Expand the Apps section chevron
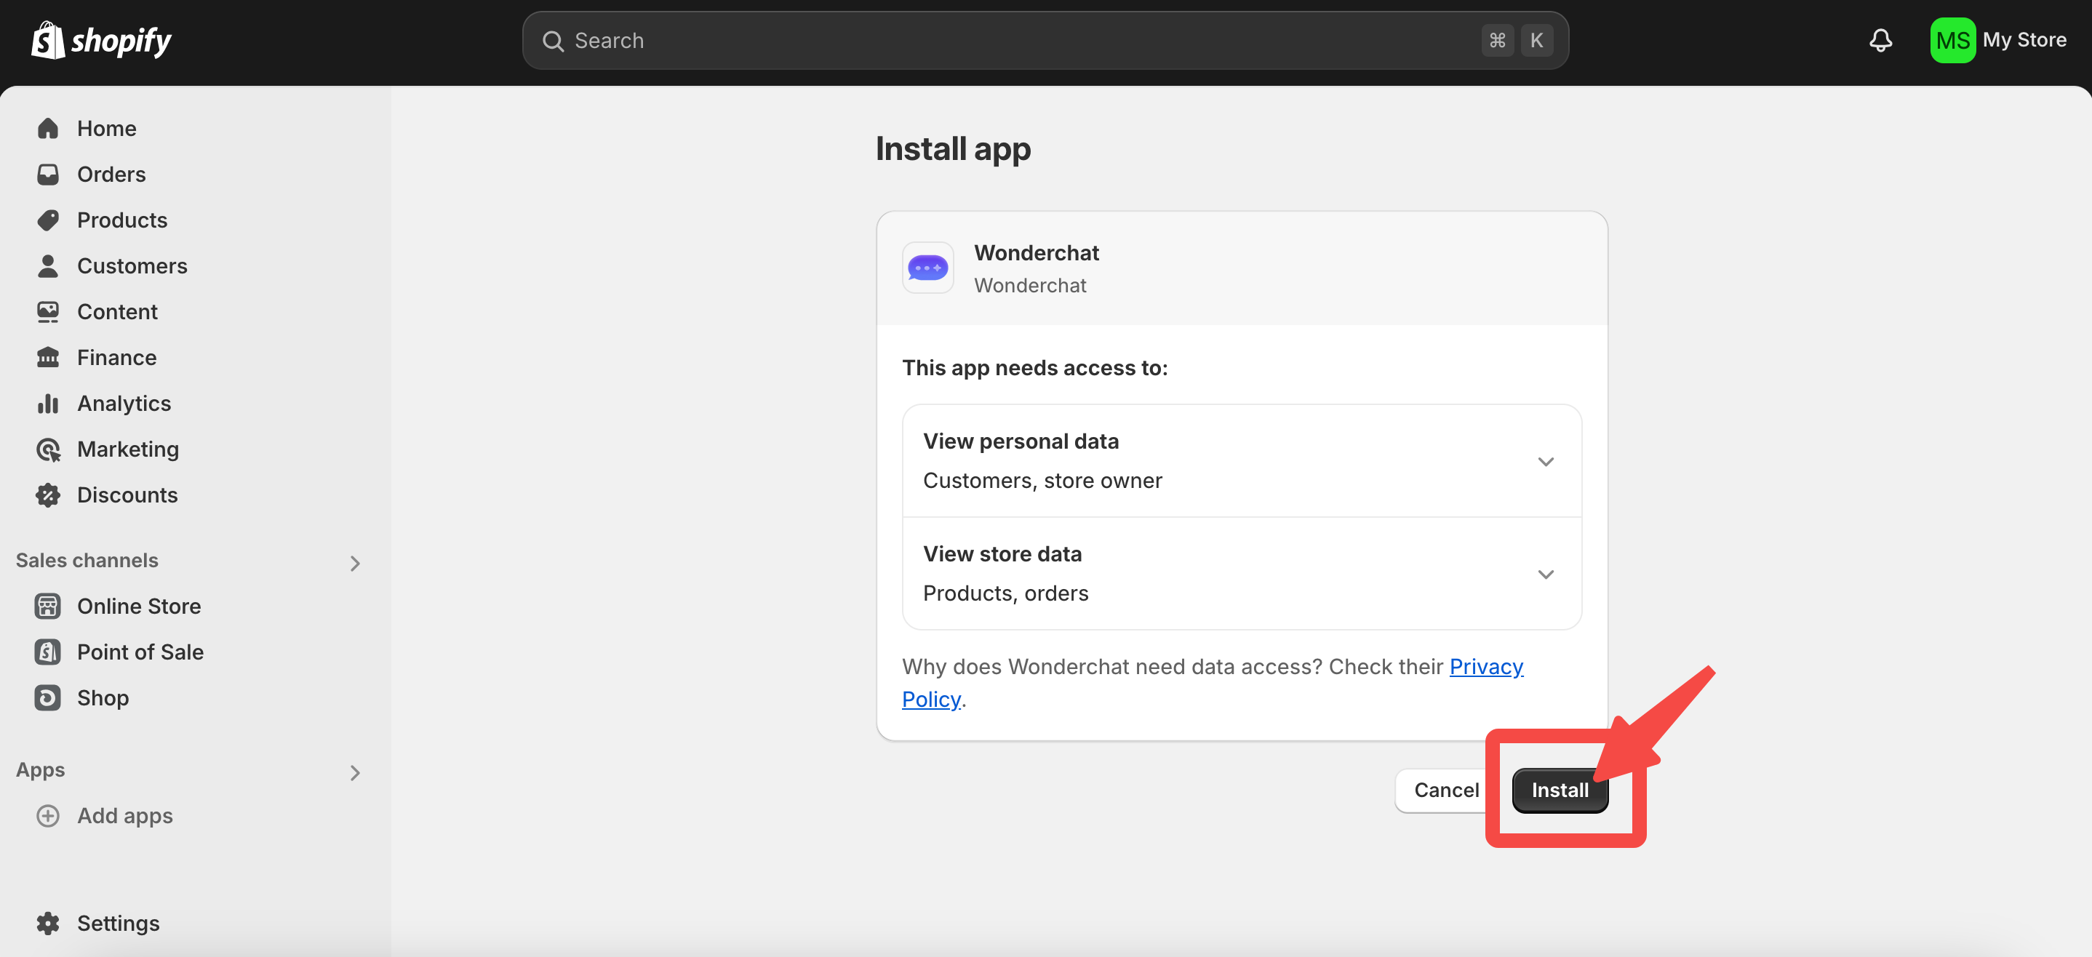The height and width of the screenshot is (957, 2092). coord(354,772)
